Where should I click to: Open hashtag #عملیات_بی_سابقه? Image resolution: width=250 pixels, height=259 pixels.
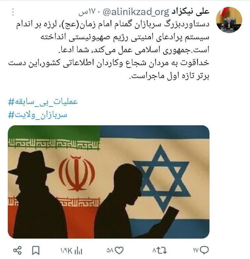(x=43, y=102)
